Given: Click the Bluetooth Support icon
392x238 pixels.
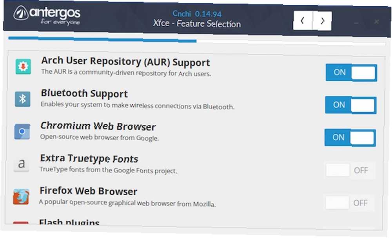Looking at the screenshot, I should tap(22, 99).
